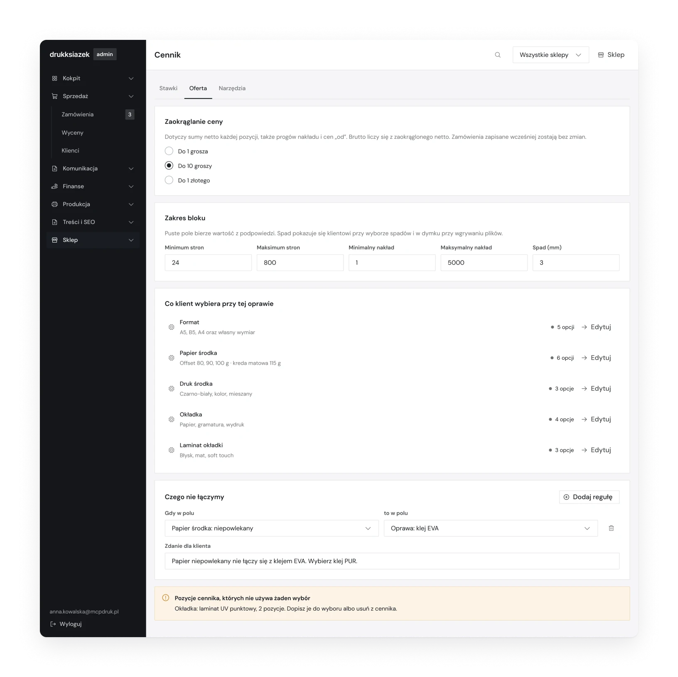Viewport: 678px width, 677px height.
Task: Expand the Kokpit menu chevron
Action: tap(131, 78)
